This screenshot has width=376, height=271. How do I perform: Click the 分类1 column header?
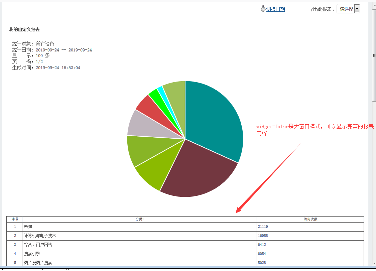[x=139, y=219]
